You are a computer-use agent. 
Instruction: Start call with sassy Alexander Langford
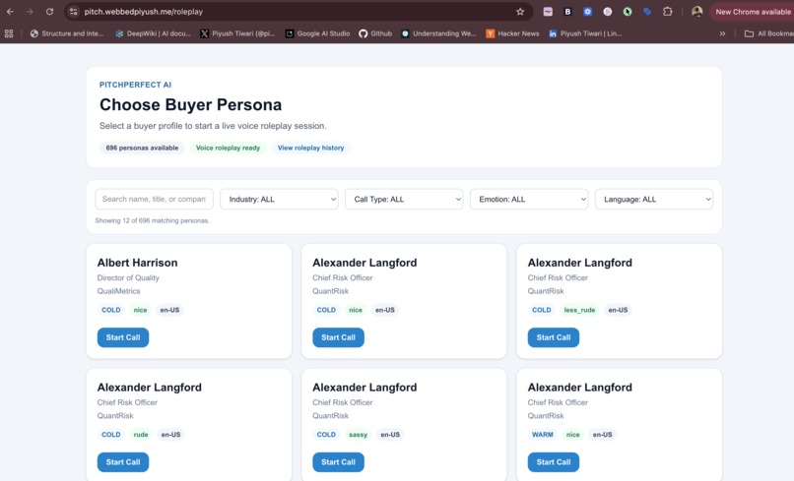point(338,462)
